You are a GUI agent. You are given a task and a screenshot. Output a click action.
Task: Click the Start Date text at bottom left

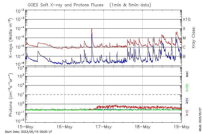tap(29, 132)
